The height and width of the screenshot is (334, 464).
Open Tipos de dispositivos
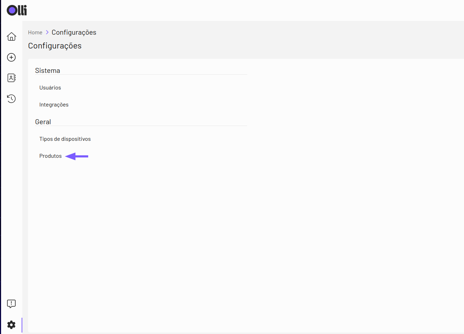tap(65, 139)
